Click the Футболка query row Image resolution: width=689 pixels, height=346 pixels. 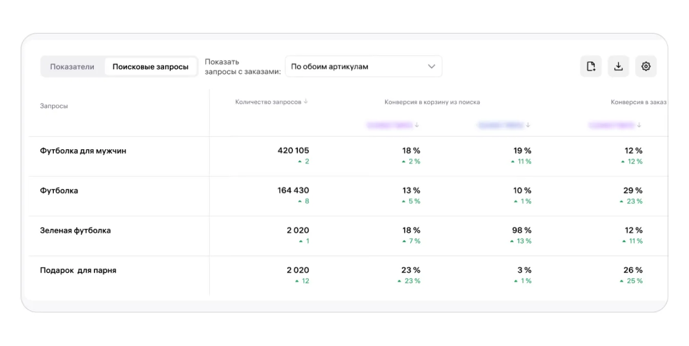[59, 191]
